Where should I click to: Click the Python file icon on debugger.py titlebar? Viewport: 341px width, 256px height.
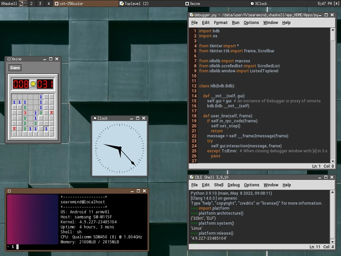pos(191,15)
